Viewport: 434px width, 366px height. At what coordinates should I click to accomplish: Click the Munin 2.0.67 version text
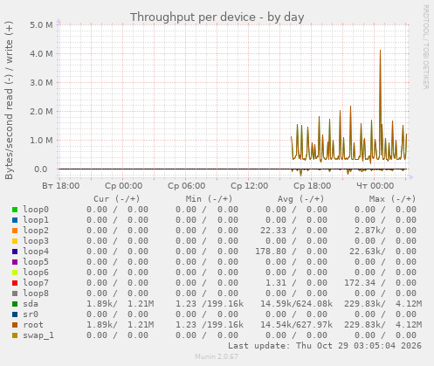[x=217, y=356]
